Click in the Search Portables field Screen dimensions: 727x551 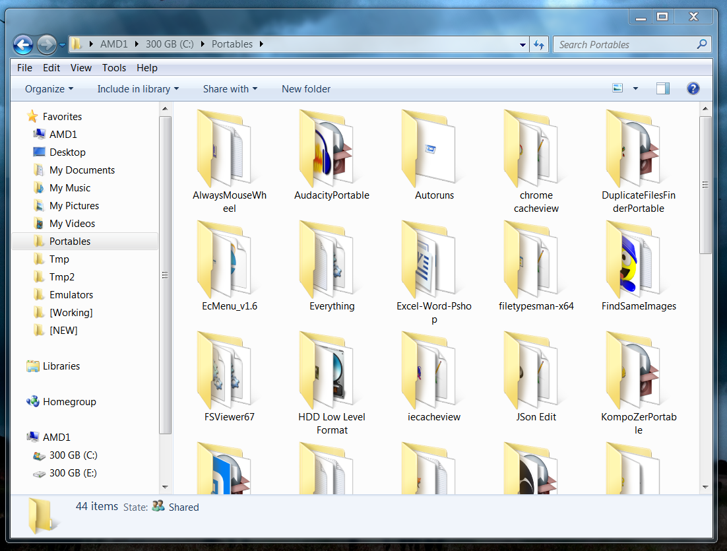623,45
